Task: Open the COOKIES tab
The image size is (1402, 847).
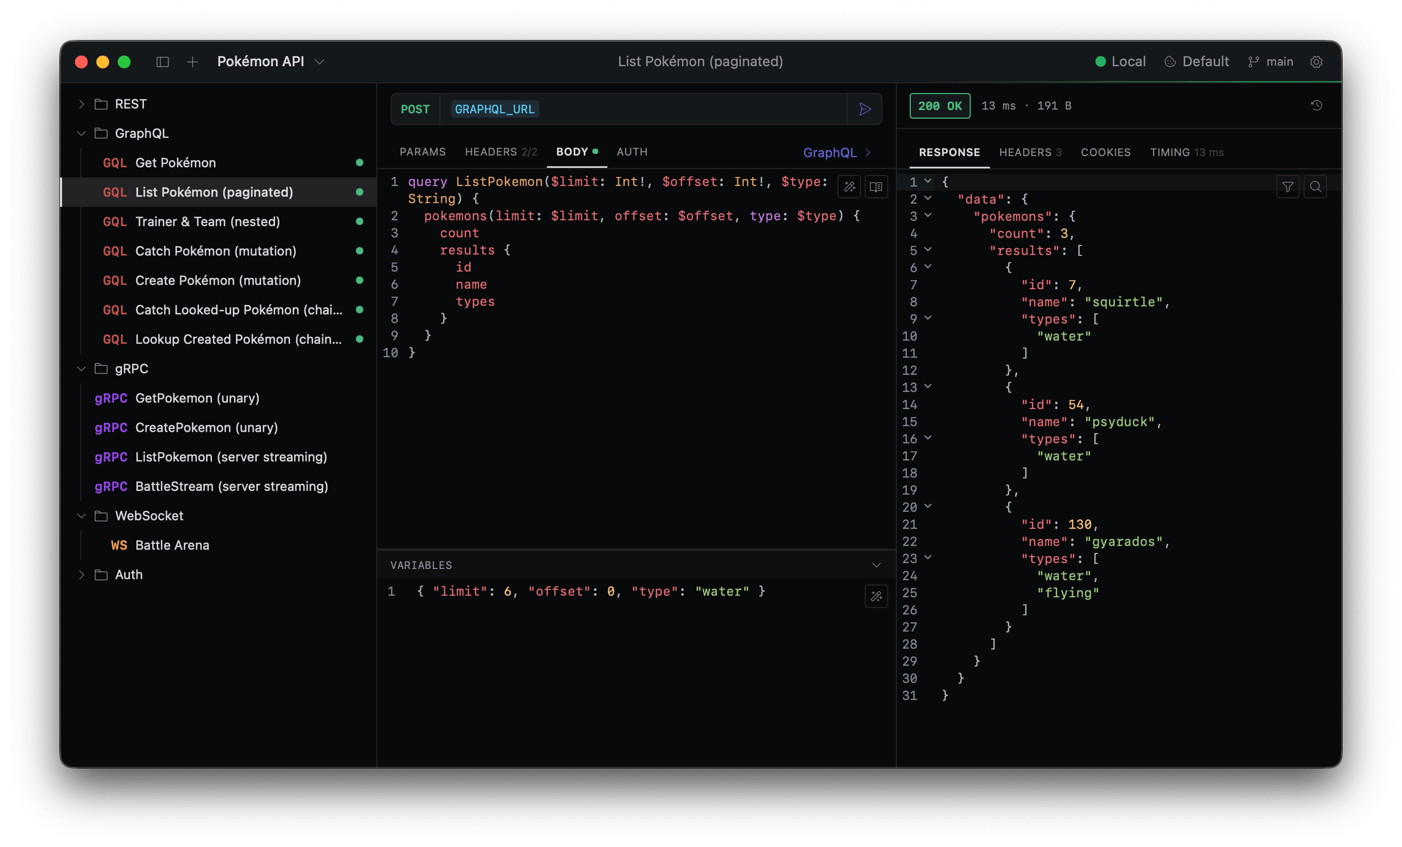Action: pyautogui.click(x=1105, y=152)
